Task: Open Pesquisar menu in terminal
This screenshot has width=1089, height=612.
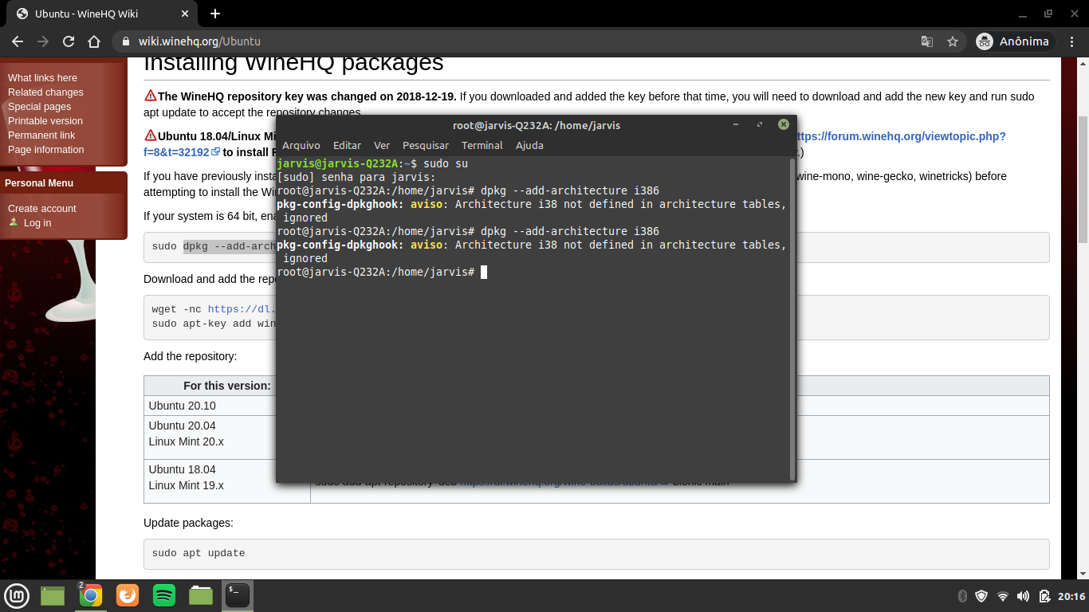Action: point(426,145)
